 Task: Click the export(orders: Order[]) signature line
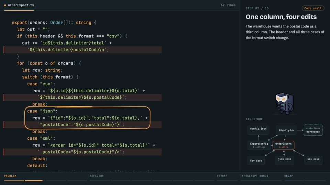[54, 23]
